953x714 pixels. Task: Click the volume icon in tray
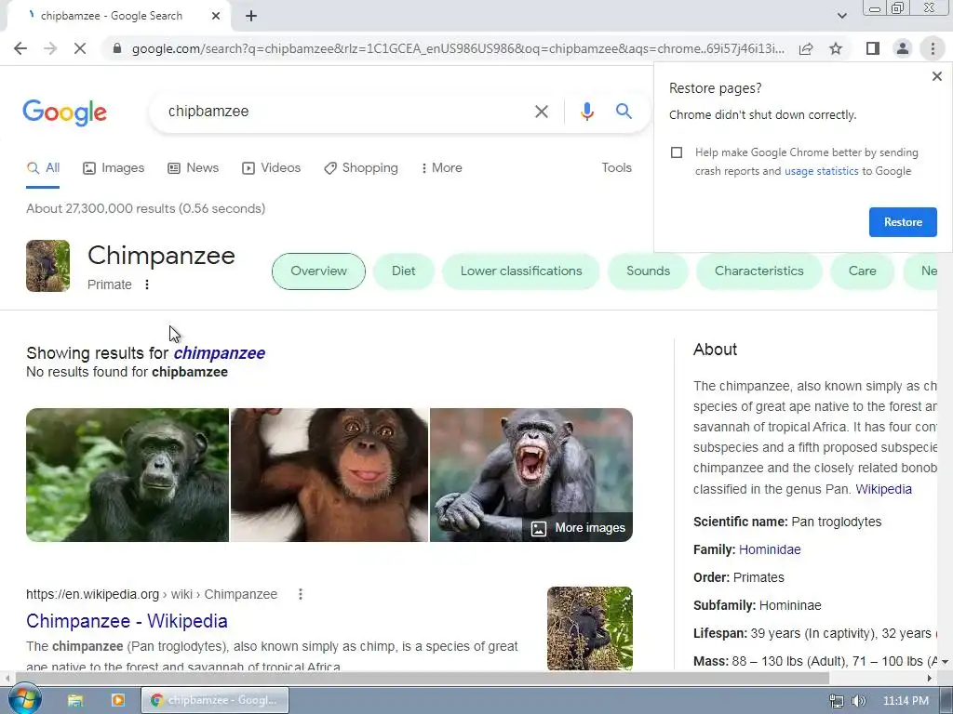point(858,701)
